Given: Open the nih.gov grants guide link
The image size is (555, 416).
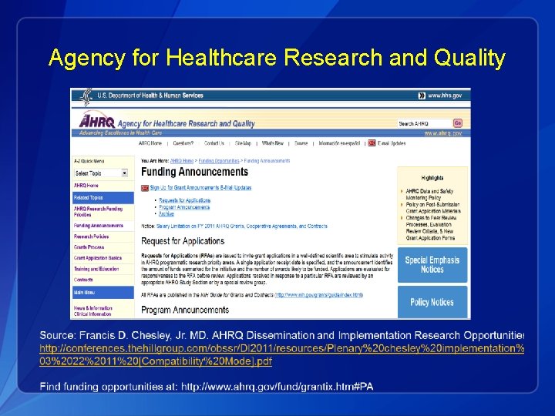Looking at the screenshot, I should tap(318, 294).
